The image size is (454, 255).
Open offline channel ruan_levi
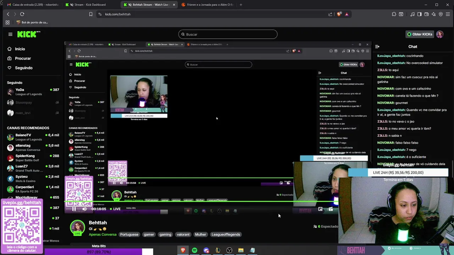[33, 113]
